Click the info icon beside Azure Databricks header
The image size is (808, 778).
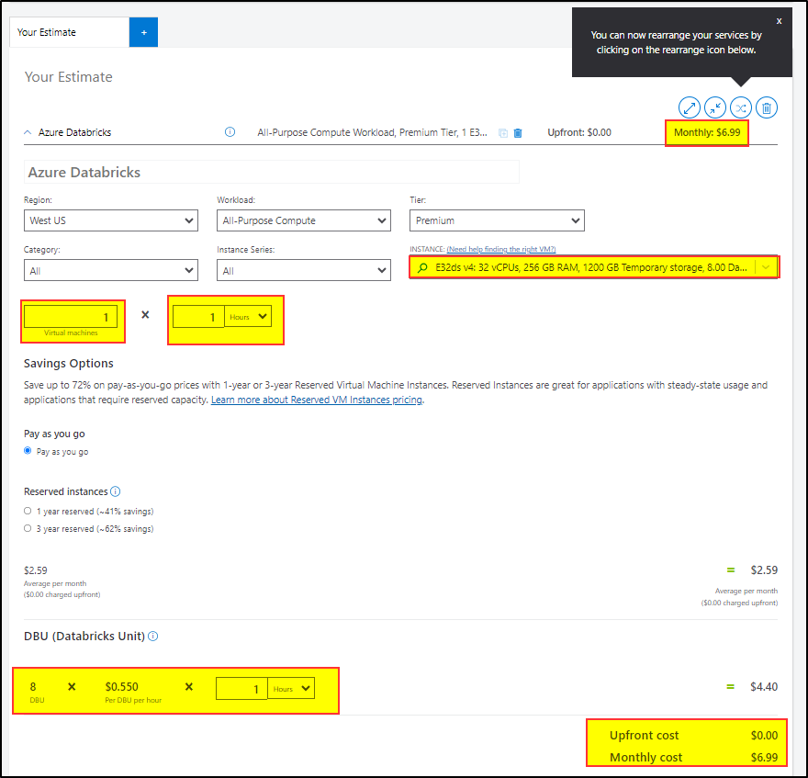coord(230,132)
